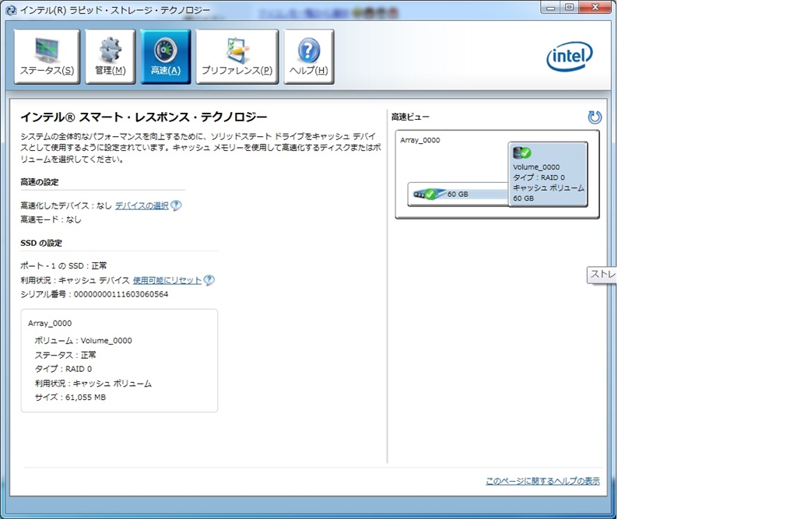
Task: Open the ヘルプ(H) help tab
Action: (x=308, y=57)
